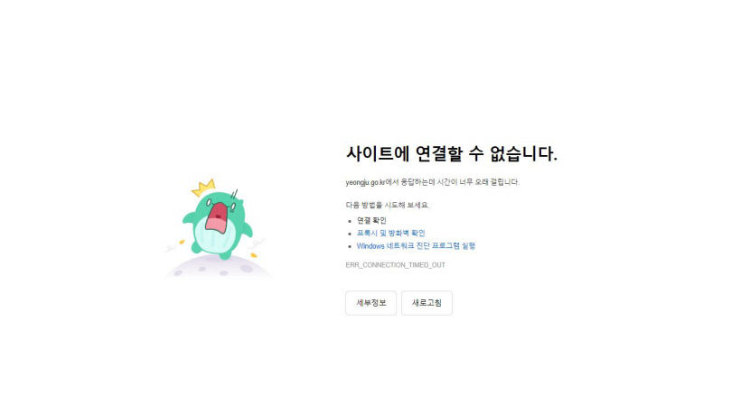
Task: Click the ERR_CONNECTION_TIMED_OUT error code
Action: pyautogui.click(x=395, y=265)
